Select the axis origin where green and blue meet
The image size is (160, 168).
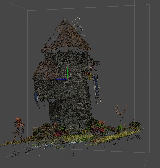(x=67, y=79)
